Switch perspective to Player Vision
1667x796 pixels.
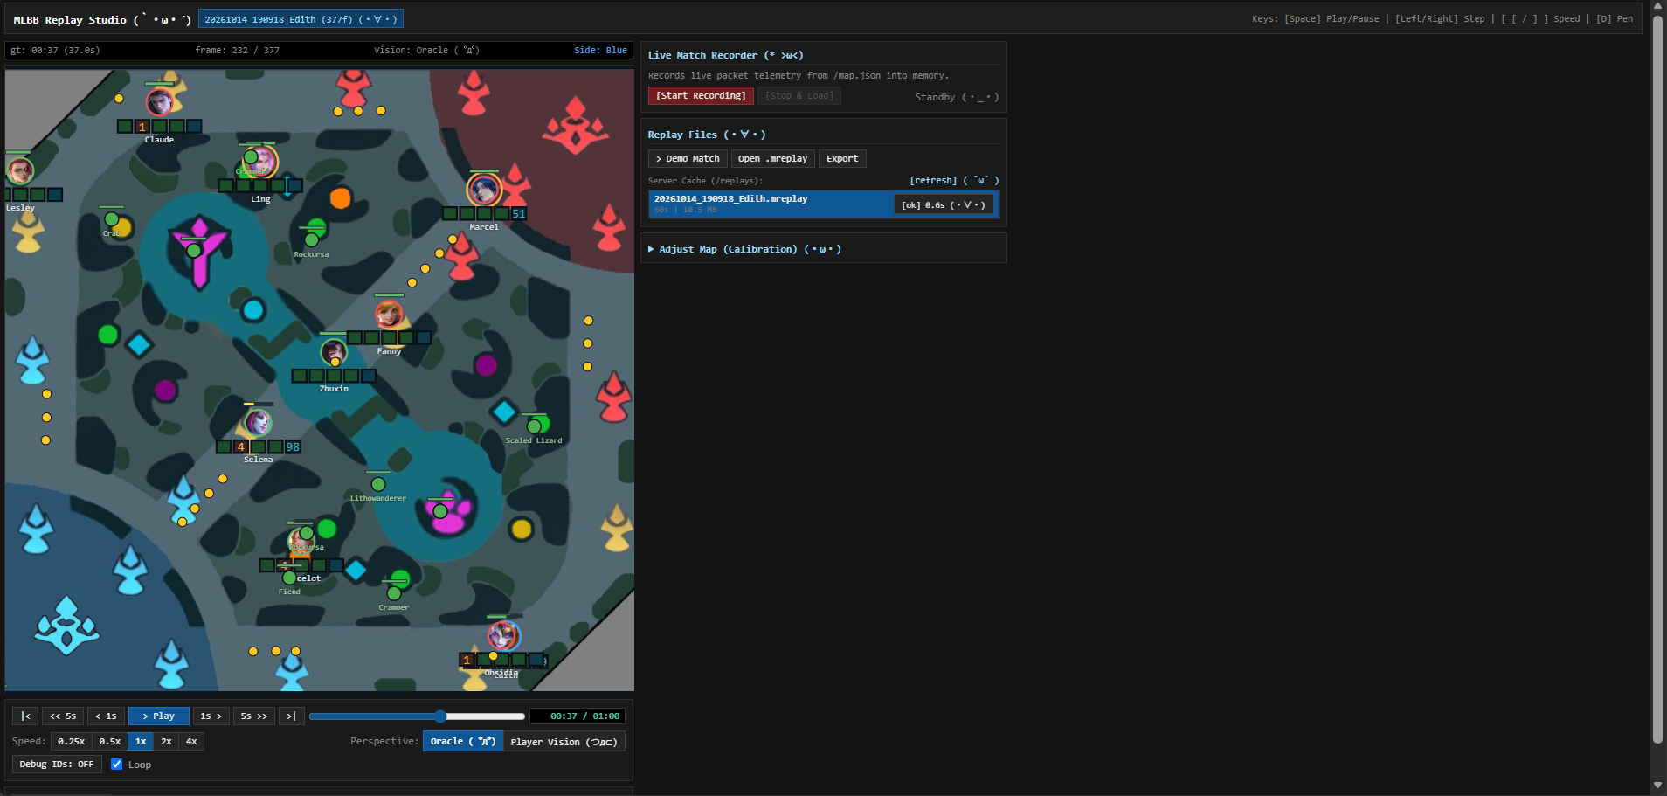[564, 742]
